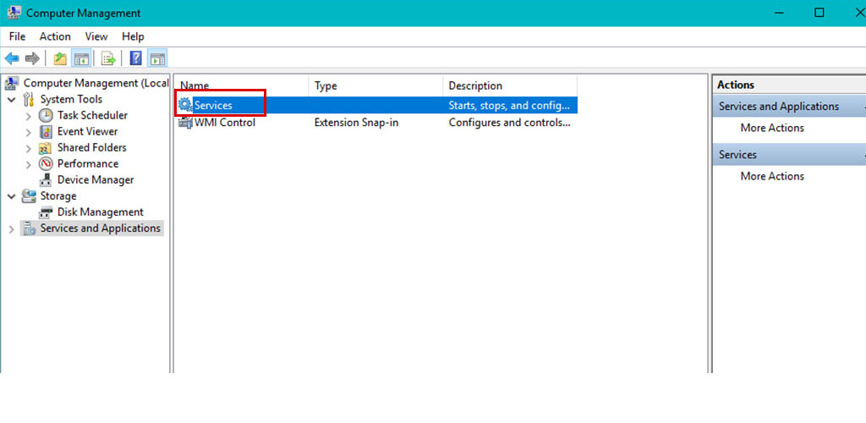This screenshot has width=866, height=423.
Task: Click More Actions under Services heading
Action: click(772, 176)
